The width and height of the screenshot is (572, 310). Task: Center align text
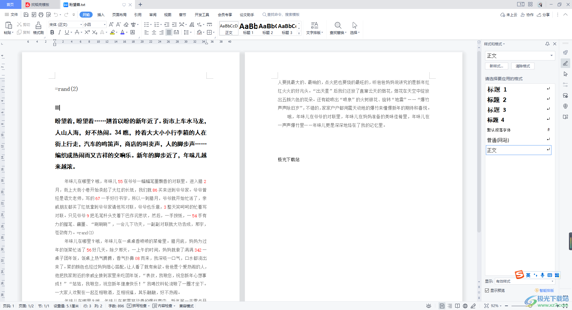point(154,32)
